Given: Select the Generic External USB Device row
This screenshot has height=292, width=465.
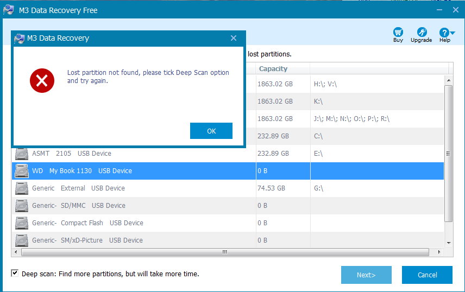Looking at the screenshot, I should (228, 188).
